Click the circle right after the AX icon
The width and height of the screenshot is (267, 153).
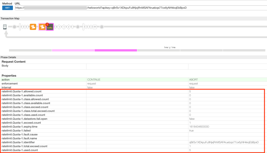click(x=102, y=27)
